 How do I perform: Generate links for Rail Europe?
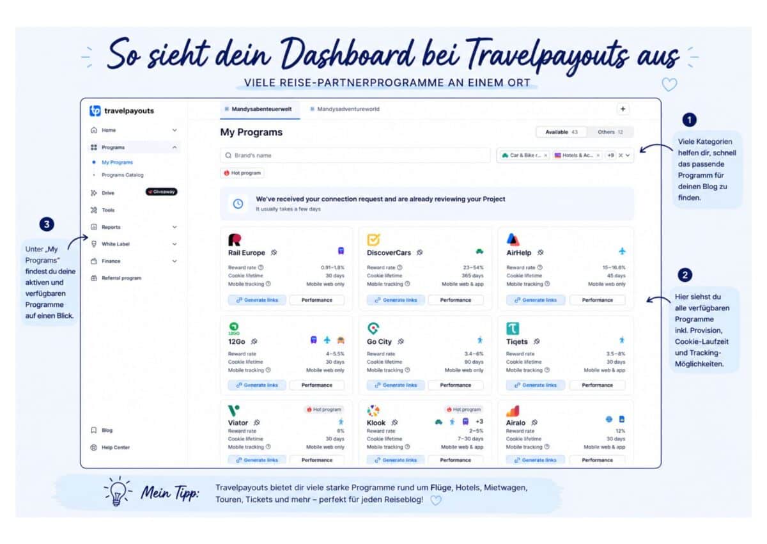257,300
